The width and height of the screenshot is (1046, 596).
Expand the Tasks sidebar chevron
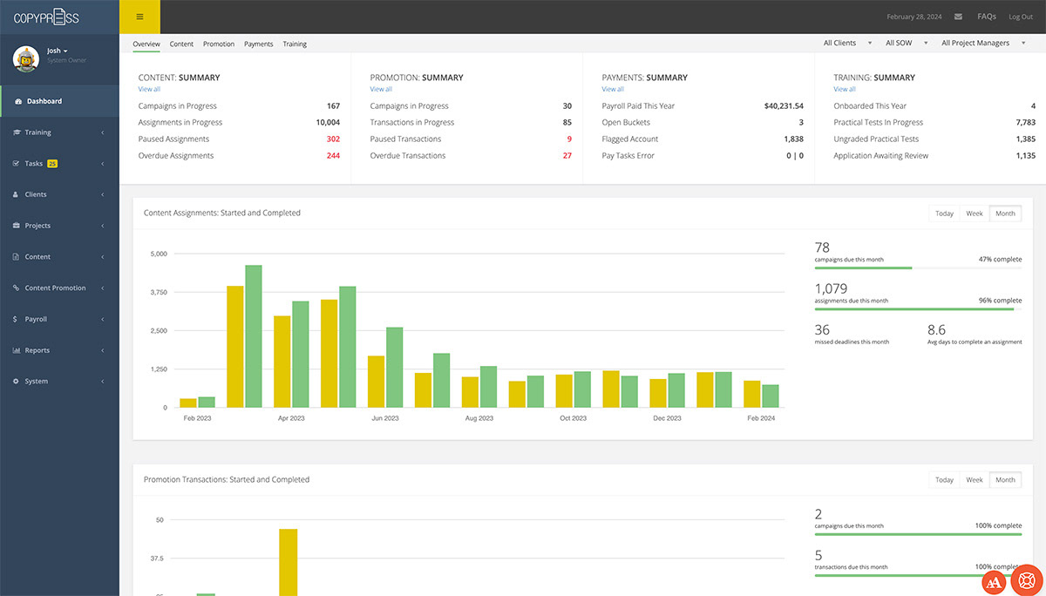coord(103,164)
